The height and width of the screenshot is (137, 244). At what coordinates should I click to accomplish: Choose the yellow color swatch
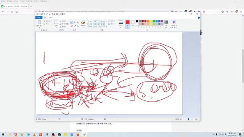(x=151, y=21)
